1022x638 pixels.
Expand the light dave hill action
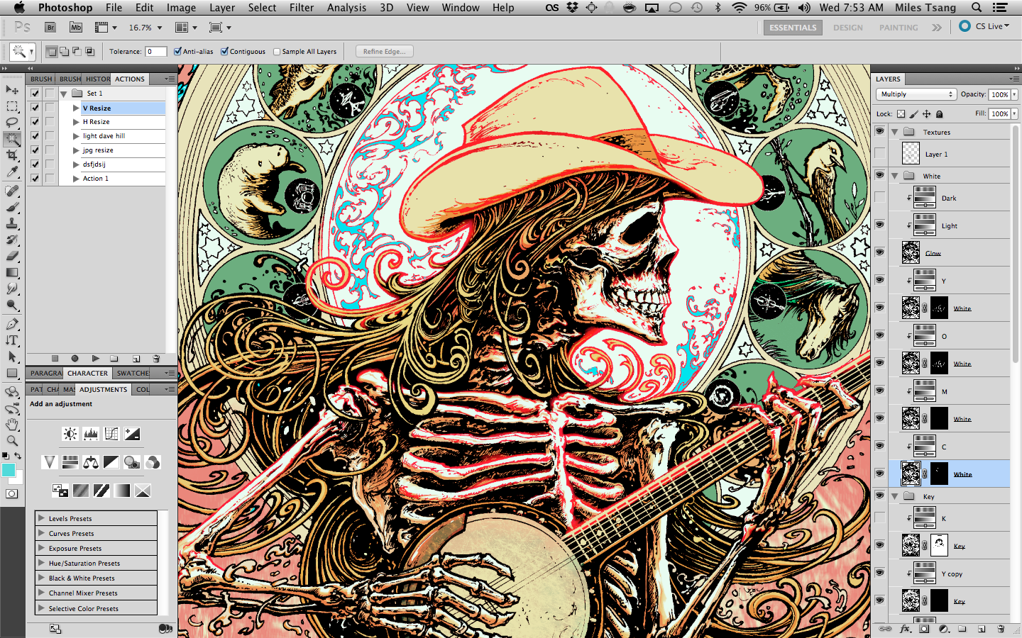[x=76, y=136]
